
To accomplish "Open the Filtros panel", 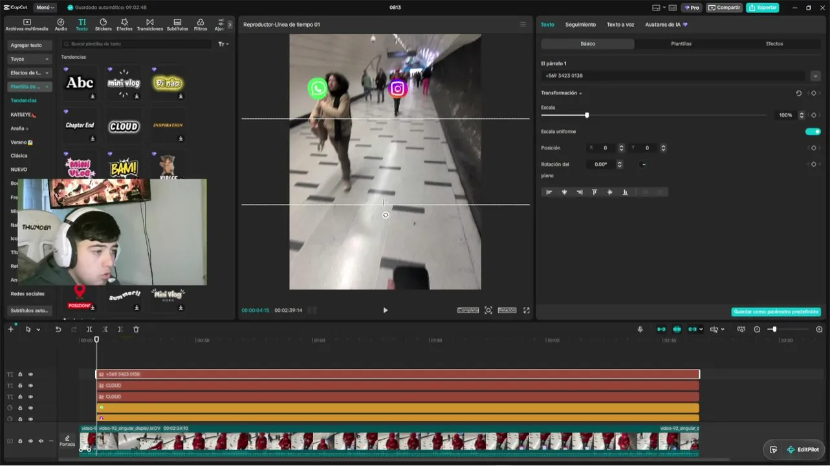I will click(x=201, y=25).
